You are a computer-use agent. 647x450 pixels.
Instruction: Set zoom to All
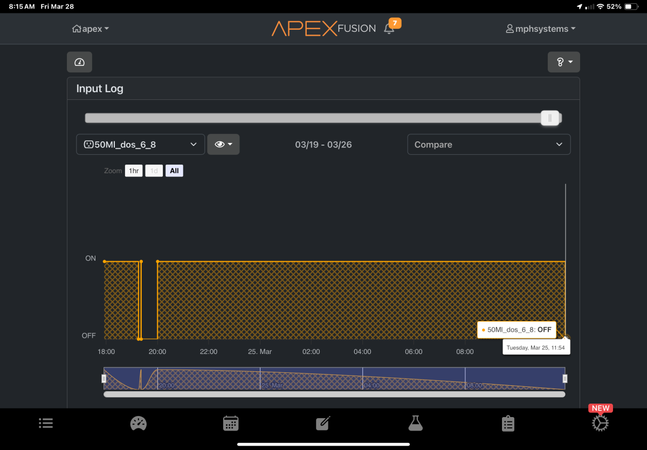pyautogui.click(x=174, y=171)
